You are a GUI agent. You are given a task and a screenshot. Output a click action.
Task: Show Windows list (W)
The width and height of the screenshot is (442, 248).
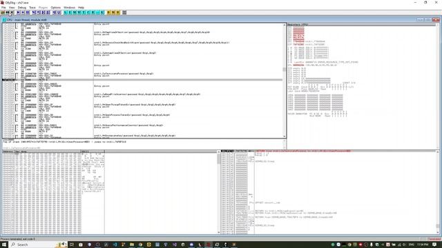click(x=79, y=12)
